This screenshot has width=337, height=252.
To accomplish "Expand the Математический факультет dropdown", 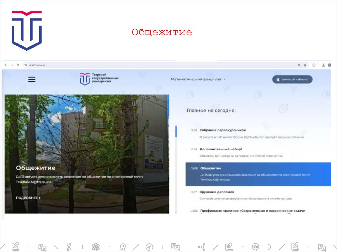I will point(198,79).
